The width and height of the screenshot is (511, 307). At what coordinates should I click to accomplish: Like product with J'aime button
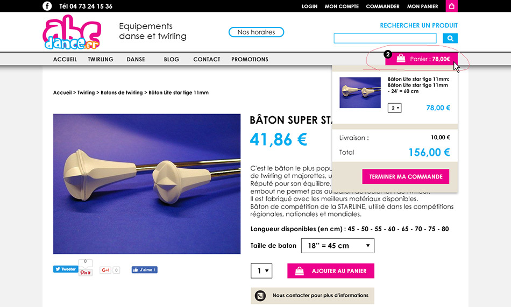[144, 270]
